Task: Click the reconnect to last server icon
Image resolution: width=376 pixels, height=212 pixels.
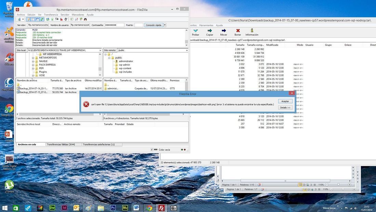Action: point(66,19)
